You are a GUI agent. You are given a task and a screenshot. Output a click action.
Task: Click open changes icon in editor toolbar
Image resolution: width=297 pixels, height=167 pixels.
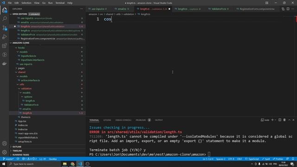(283, 9)
